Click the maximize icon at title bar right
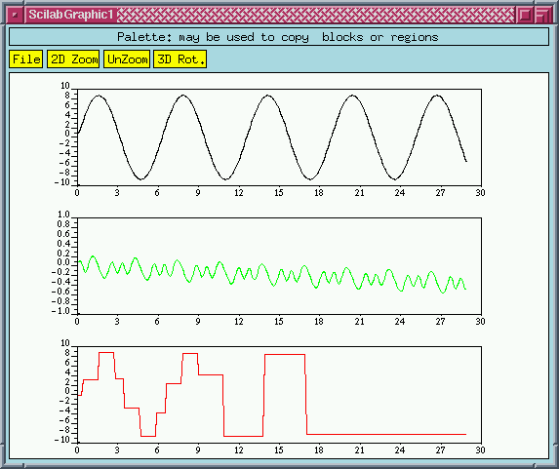This screenshot has width=559, height=469. (x=542, y=15)
